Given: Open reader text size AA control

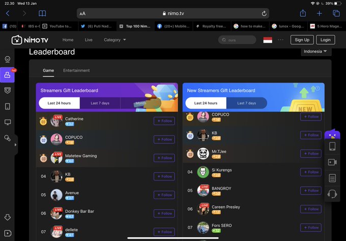Looking at the screenshot, I should [x=82, y=14].
